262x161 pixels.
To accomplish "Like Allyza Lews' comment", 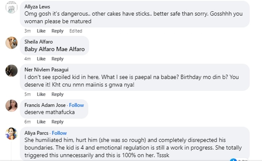I will click(41, 31).
